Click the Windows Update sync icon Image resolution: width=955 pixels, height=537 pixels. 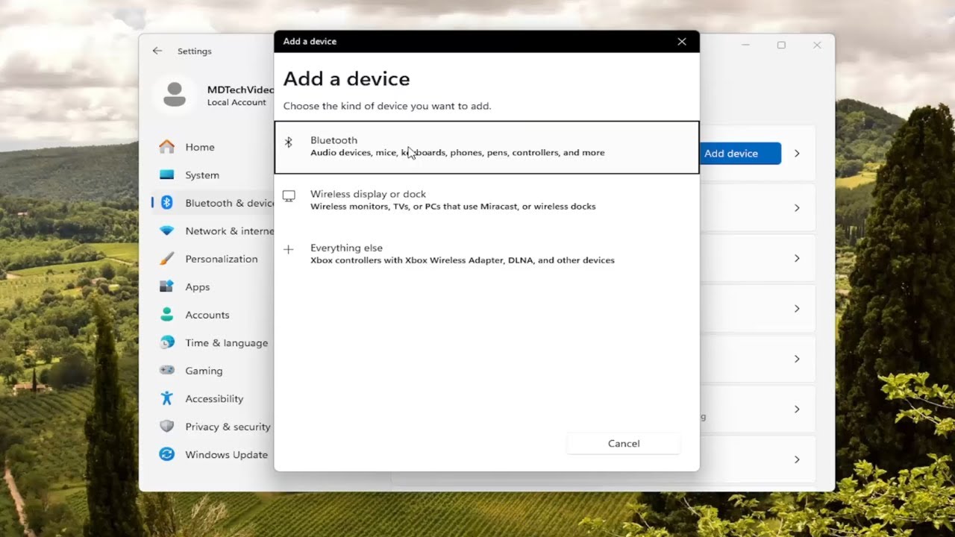tap(166, 454)
